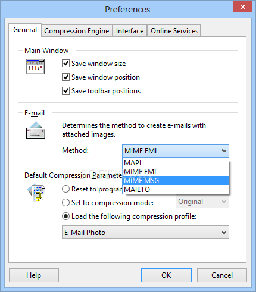Screen dimensions: 256x292
Task: Pick MAILTO from the method list
Action: [176, 190]
